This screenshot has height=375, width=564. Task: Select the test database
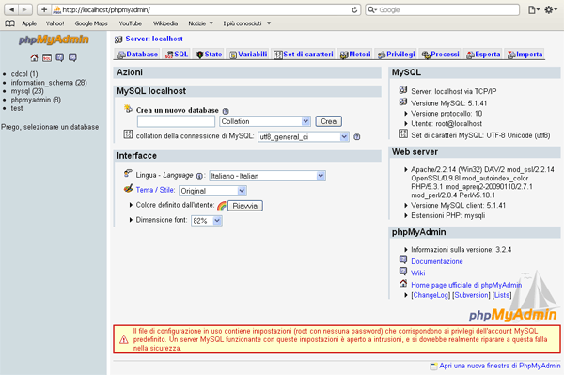coord(17,108)
